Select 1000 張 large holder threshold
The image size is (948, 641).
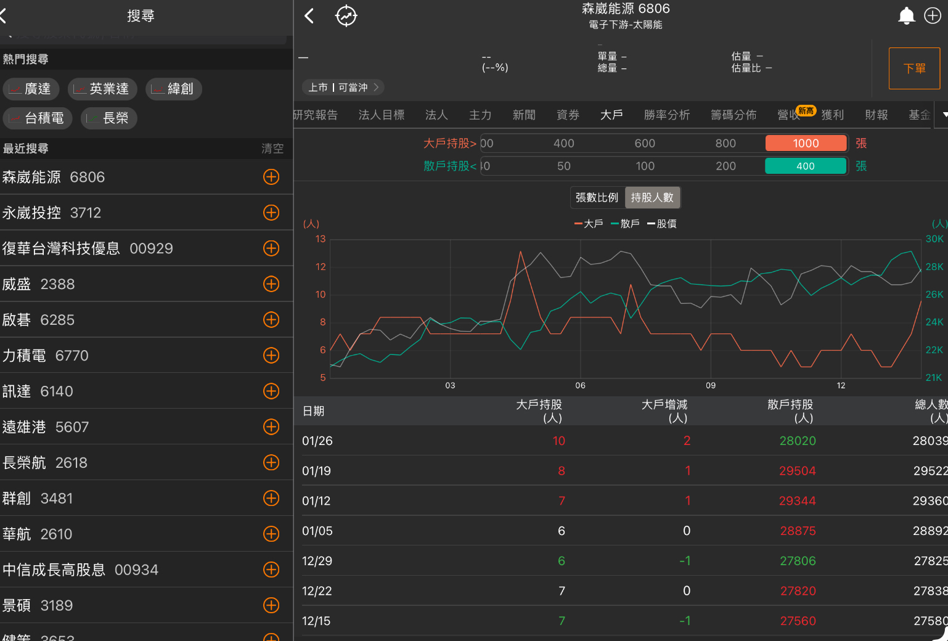coord(806,143)
